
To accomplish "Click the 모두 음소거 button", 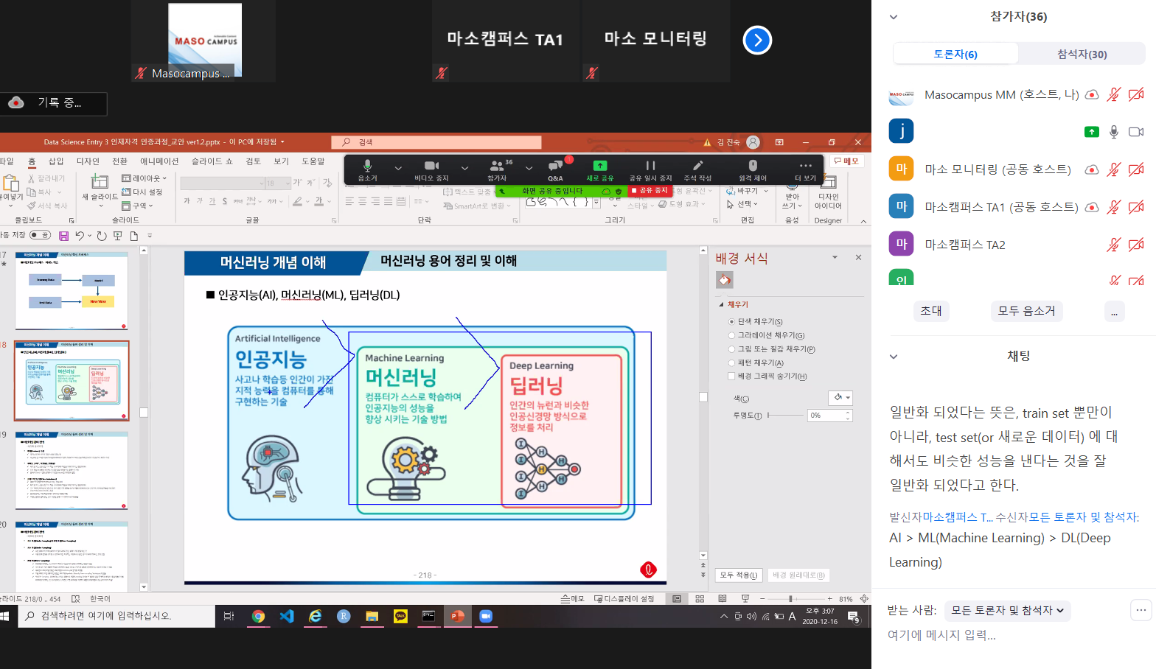I will pos(1026,311).
